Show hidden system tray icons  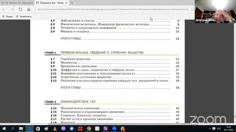tap(209, 129)
